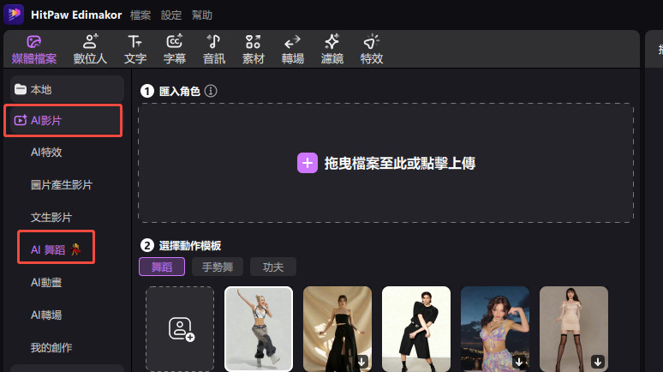Open the 檔案 menu
Screen dimensions: 663x372
[140, 15]
